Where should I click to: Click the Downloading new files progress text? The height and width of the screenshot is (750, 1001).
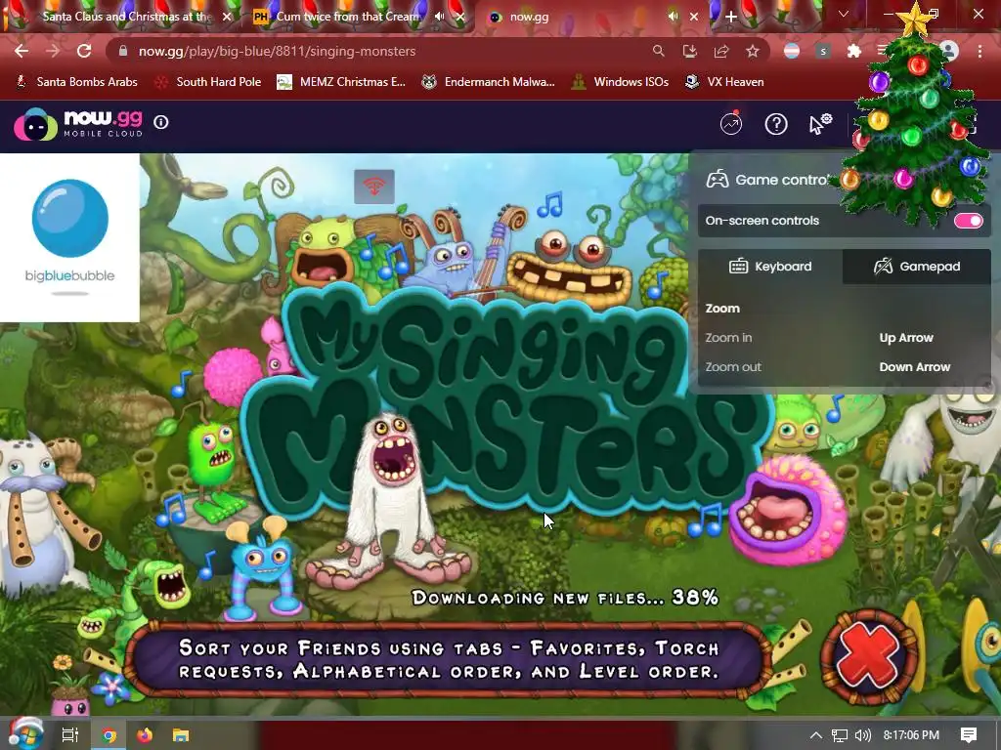point(566,598)
